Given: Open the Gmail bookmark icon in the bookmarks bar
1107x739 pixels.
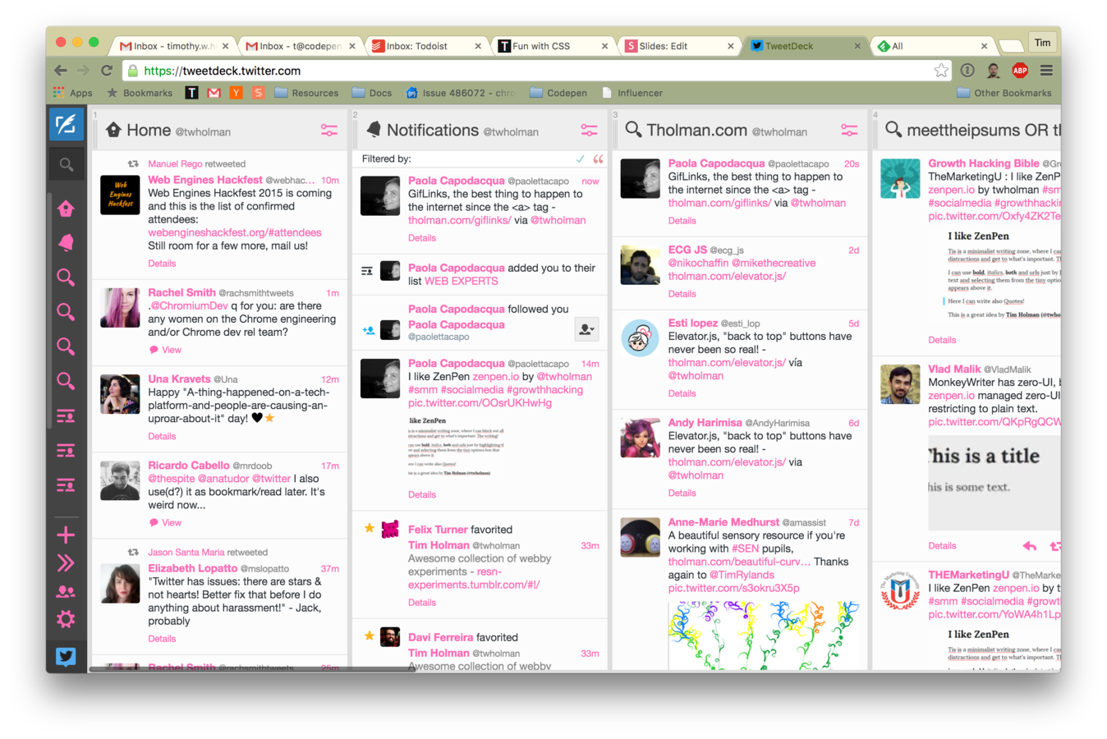Looking at the screenshot, I should tap(214, 93).
